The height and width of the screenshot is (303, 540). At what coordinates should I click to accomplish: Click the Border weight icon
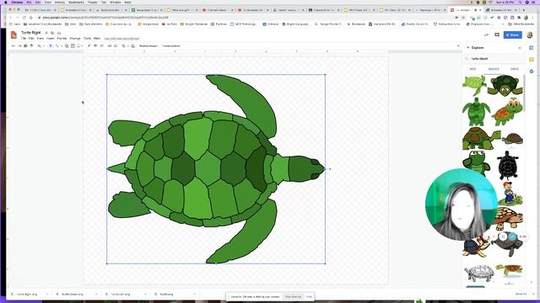[x=95, y=45]
